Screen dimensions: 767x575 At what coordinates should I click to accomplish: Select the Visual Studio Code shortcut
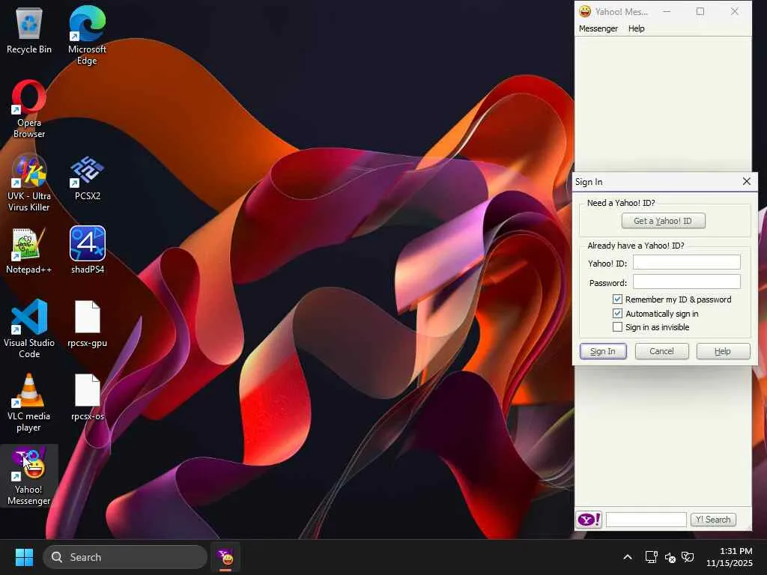click(29, 329)
